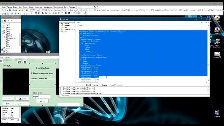Select the Игрок1 label on the form

point(7,65)
